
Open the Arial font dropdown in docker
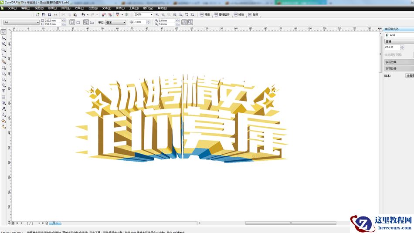pos(399,35)
